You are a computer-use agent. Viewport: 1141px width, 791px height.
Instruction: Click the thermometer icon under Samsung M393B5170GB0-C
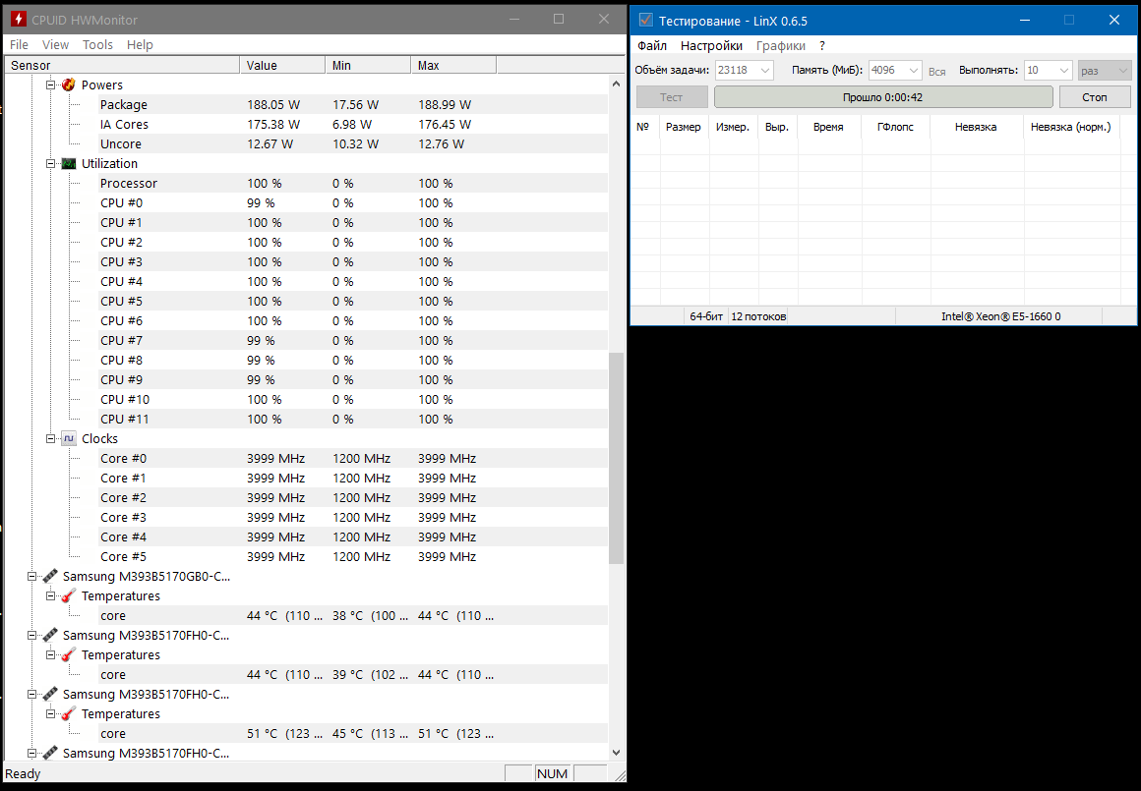[x=69, y=595]
